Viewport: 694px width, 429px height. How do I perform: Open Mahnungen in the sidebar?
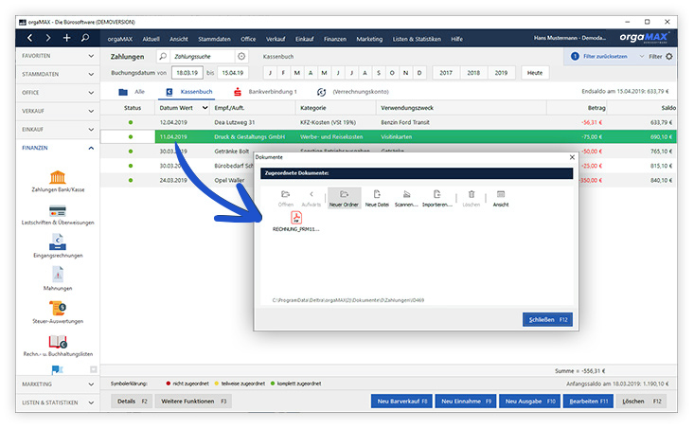[58, 279]
